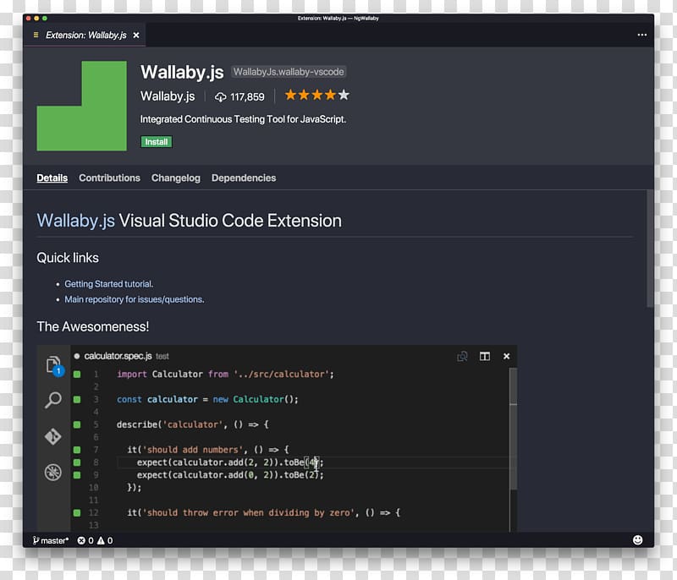
Task: Click green coverage indicator on line 9
Action: click(77, 475)
